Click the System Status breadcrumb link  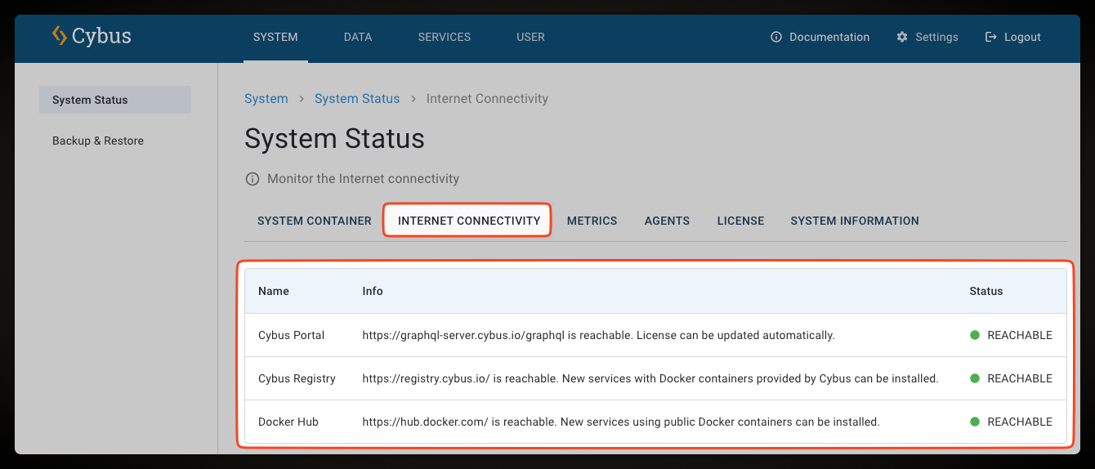(x=357, y=99)
